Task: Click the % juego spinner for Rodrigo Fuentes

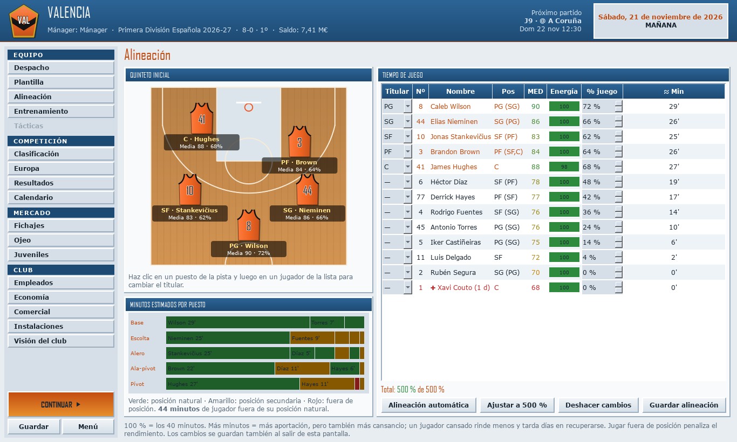Action: (618, 212)
